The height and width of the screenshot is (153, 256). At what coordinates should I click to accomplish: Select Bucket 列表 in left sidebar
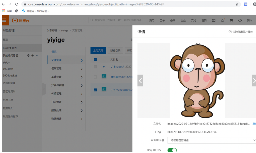click(x=22, y=48)
